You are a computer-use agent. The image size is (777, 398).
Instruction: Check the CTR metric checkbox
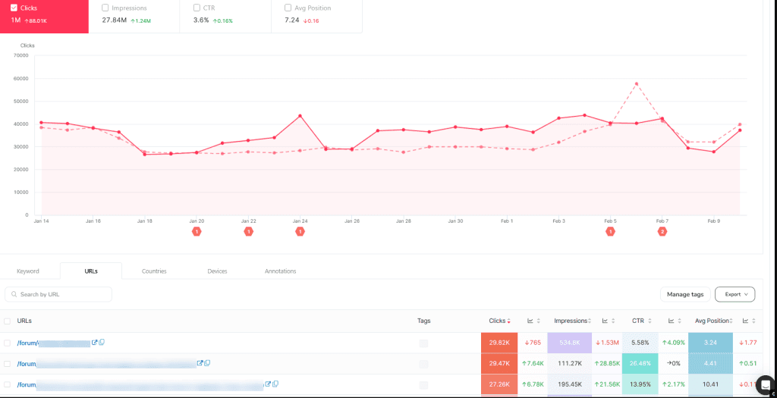197,8
